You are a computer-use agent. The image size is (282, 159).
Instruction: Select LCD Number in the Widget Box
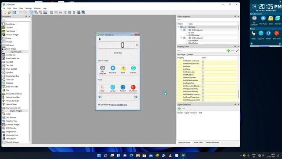[11, 128]
